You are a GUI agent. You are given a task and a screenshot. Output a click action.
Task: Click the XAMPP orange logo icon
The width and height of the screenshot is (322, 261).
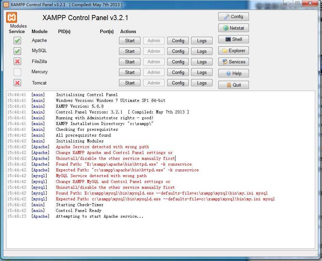click(12, 17)
